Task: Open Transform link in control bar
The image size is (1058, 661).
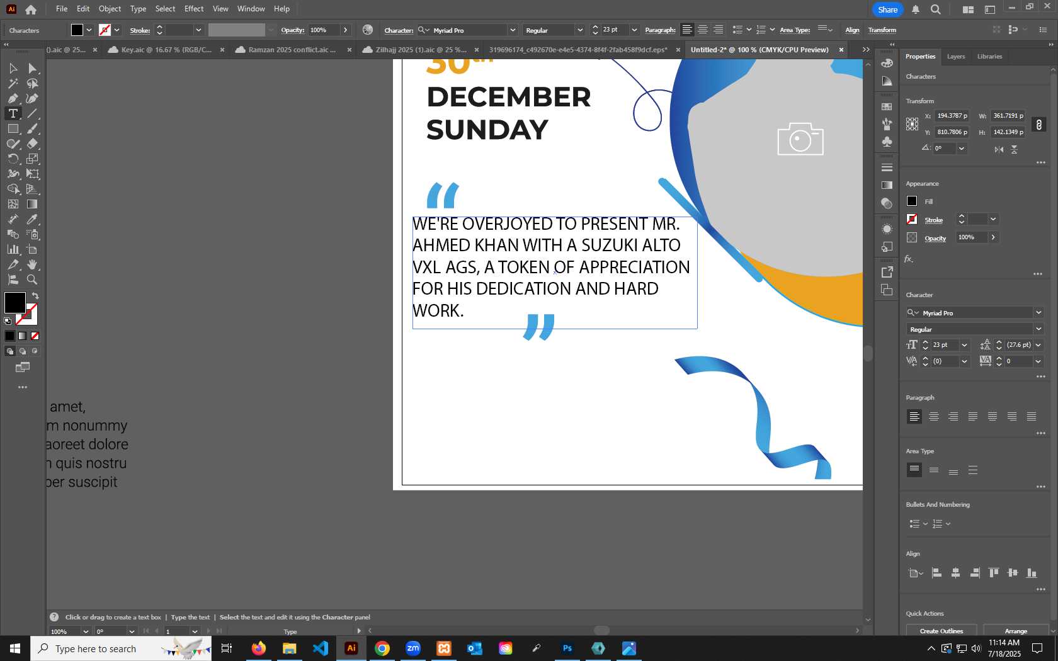Action: point(882,30)
